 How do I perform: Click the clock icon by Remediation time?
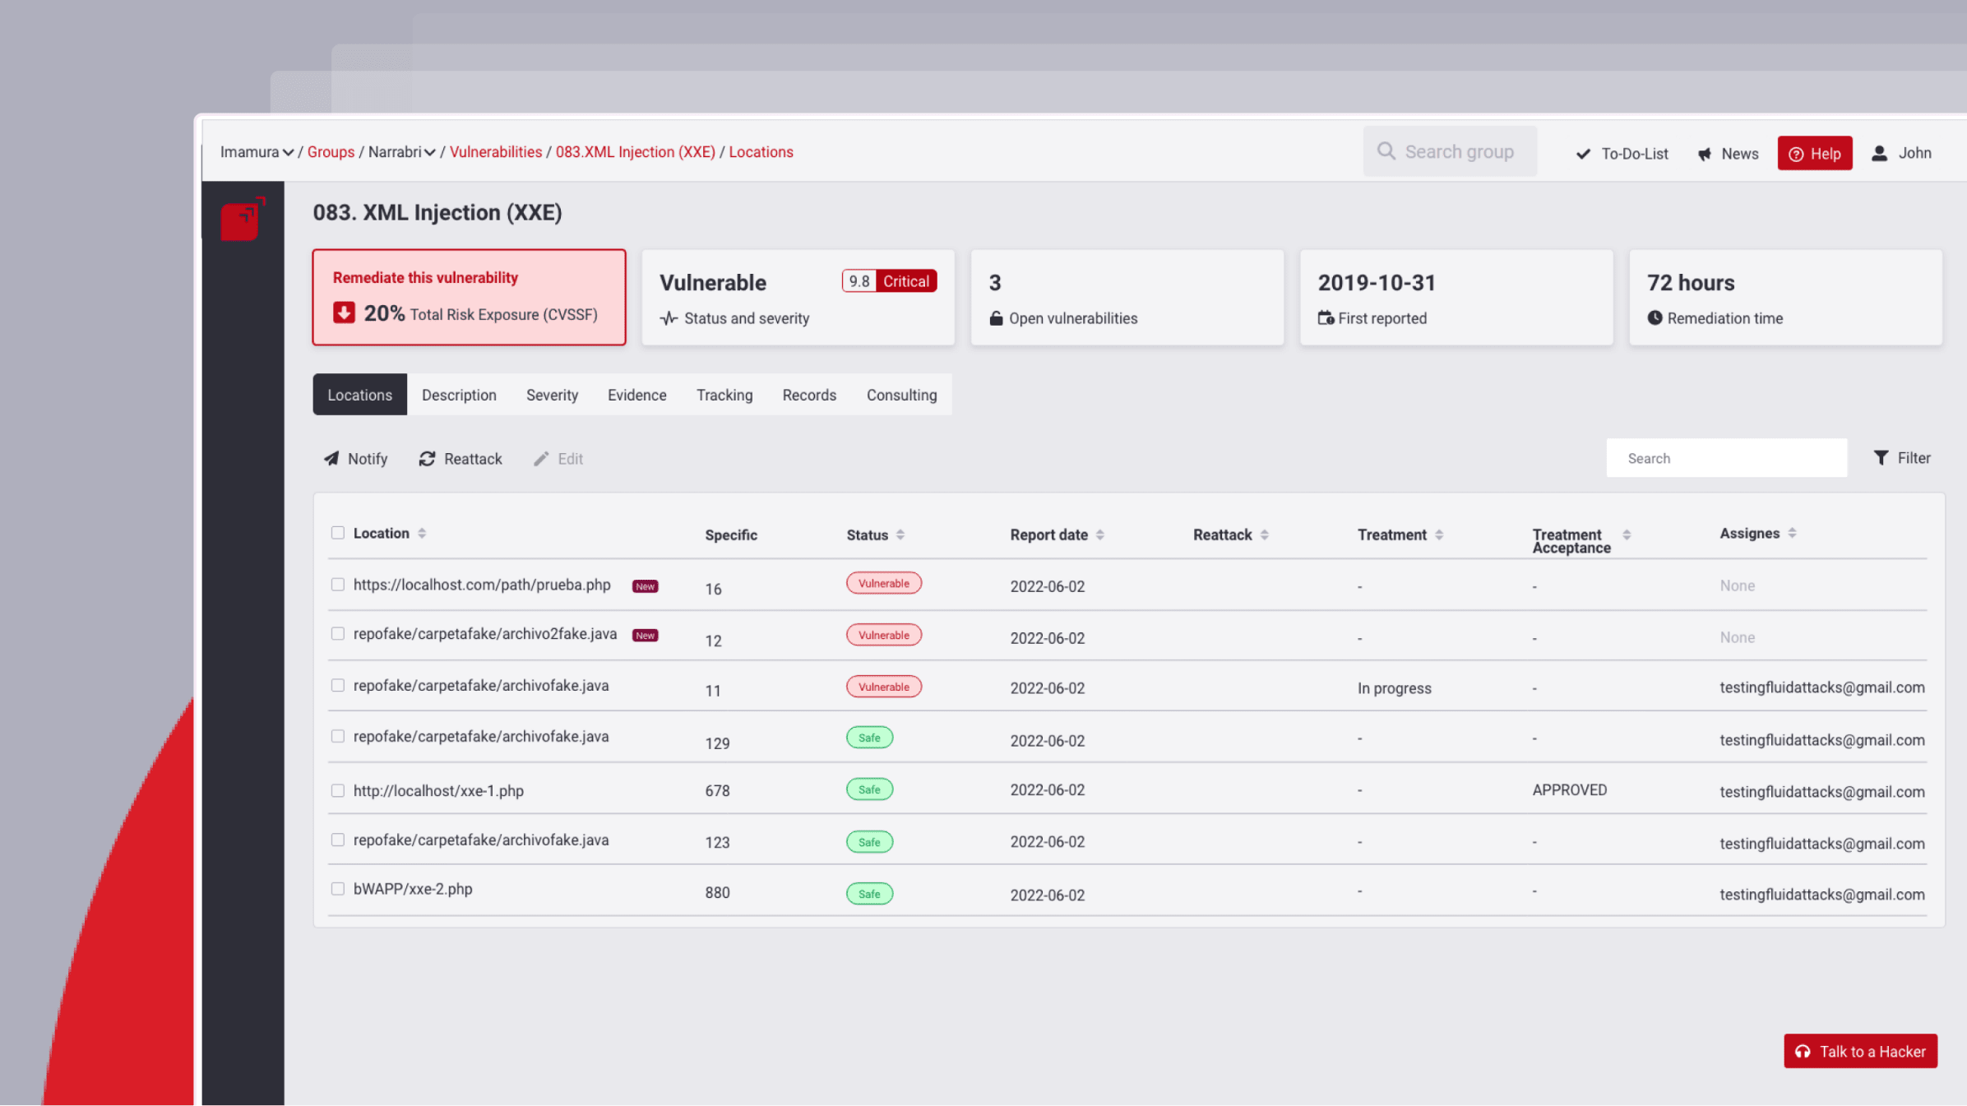[1655, 317]
